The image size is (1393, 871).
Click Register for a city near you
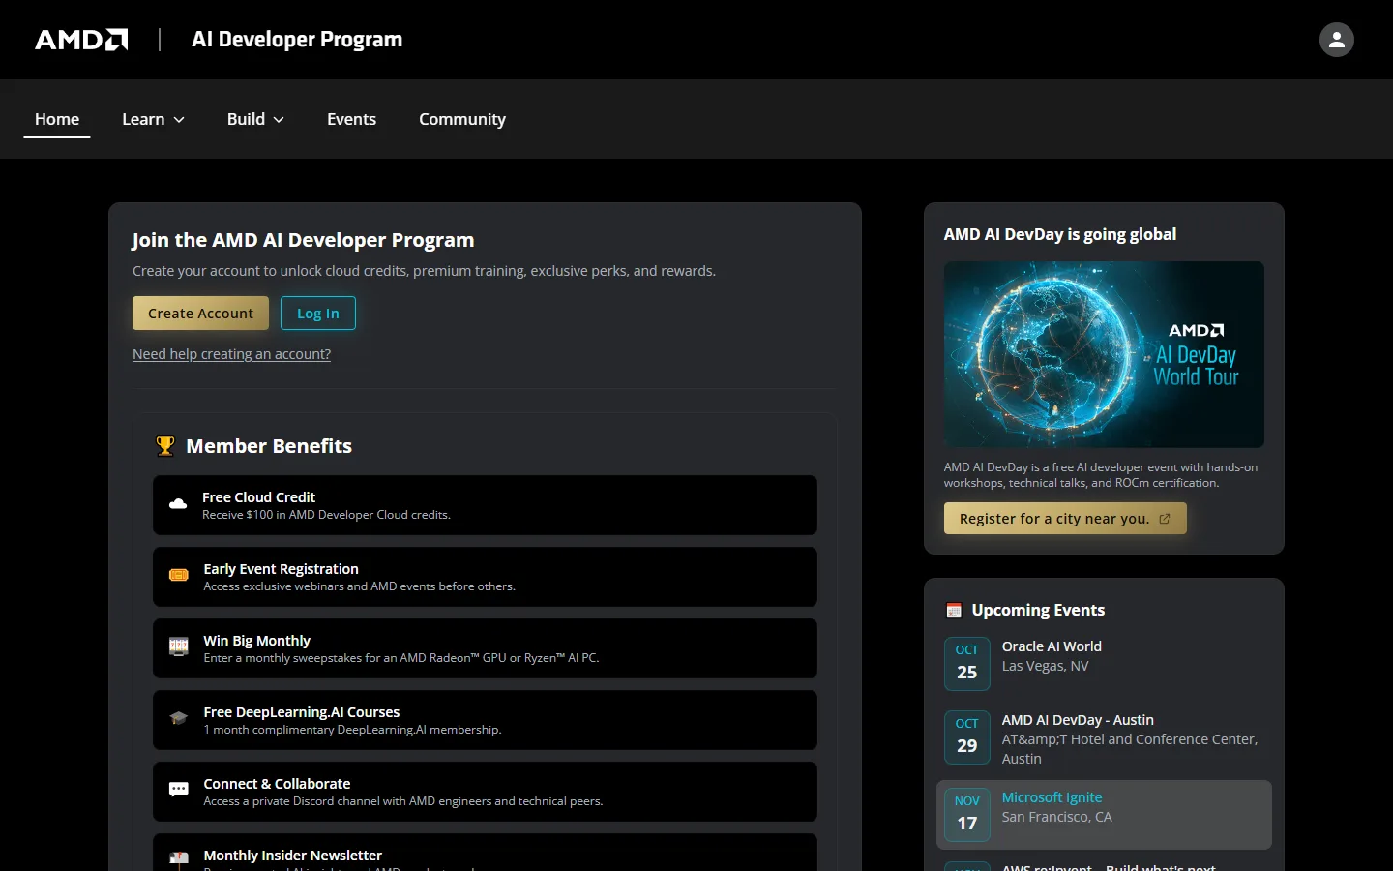click(x=1065, y=519)
